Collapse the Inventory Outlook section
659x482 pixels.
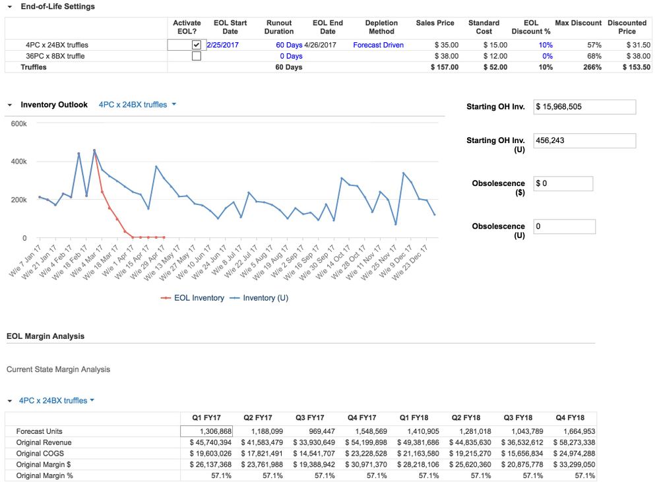tap(9, 104)
